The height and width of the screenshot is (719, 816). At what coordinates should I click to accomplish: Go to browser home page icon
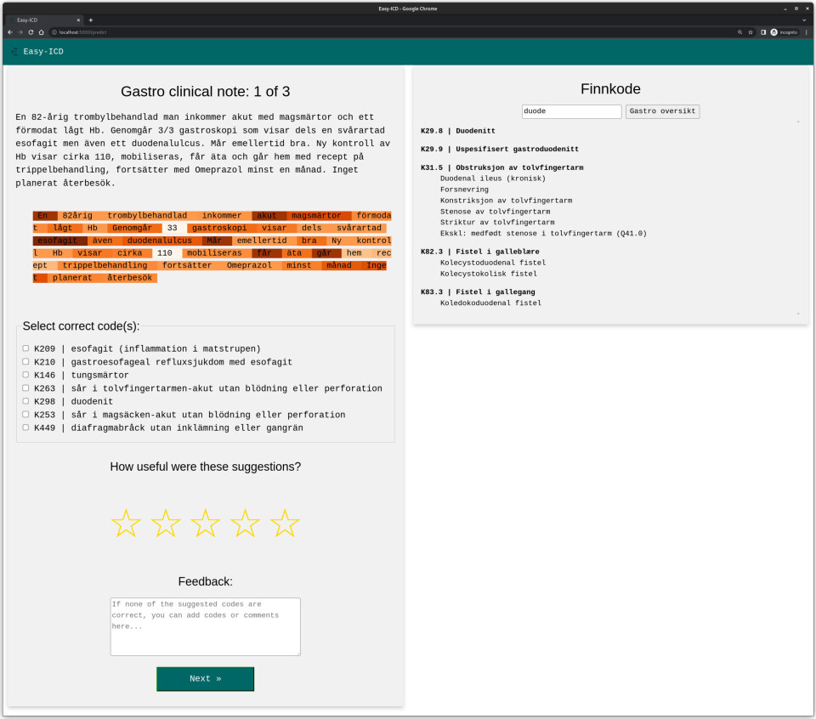coord(41,31)
